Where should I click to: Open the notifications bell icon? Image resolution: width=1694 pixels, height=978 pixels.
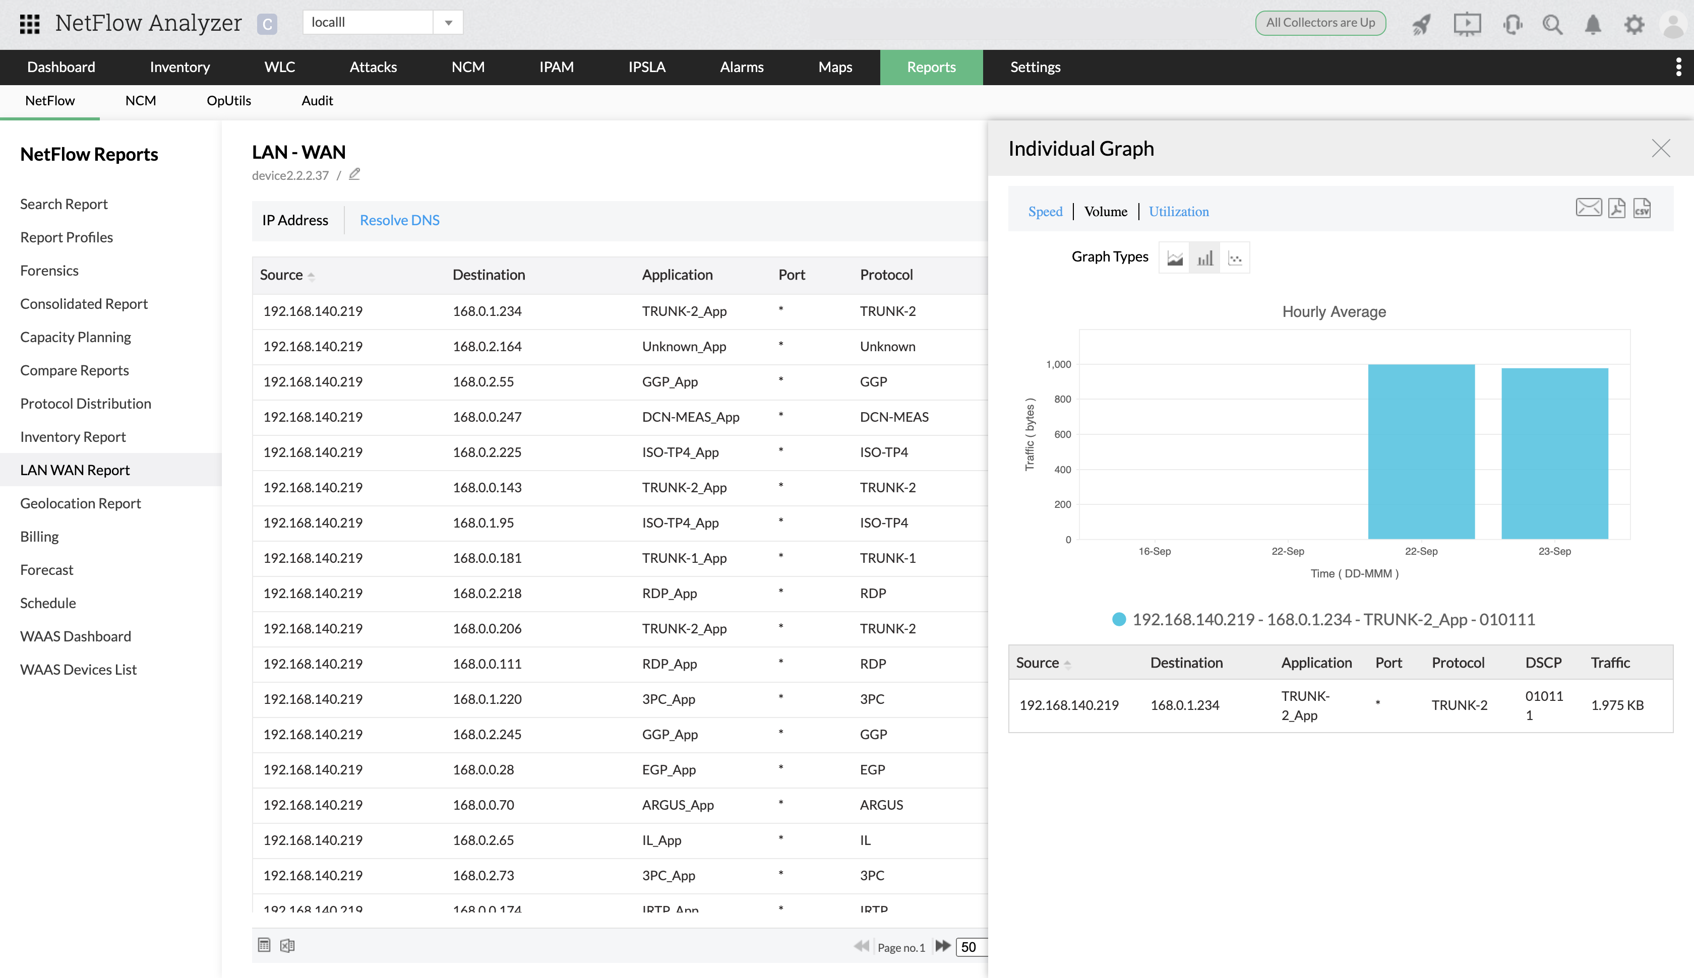[x=1593, y=25]
